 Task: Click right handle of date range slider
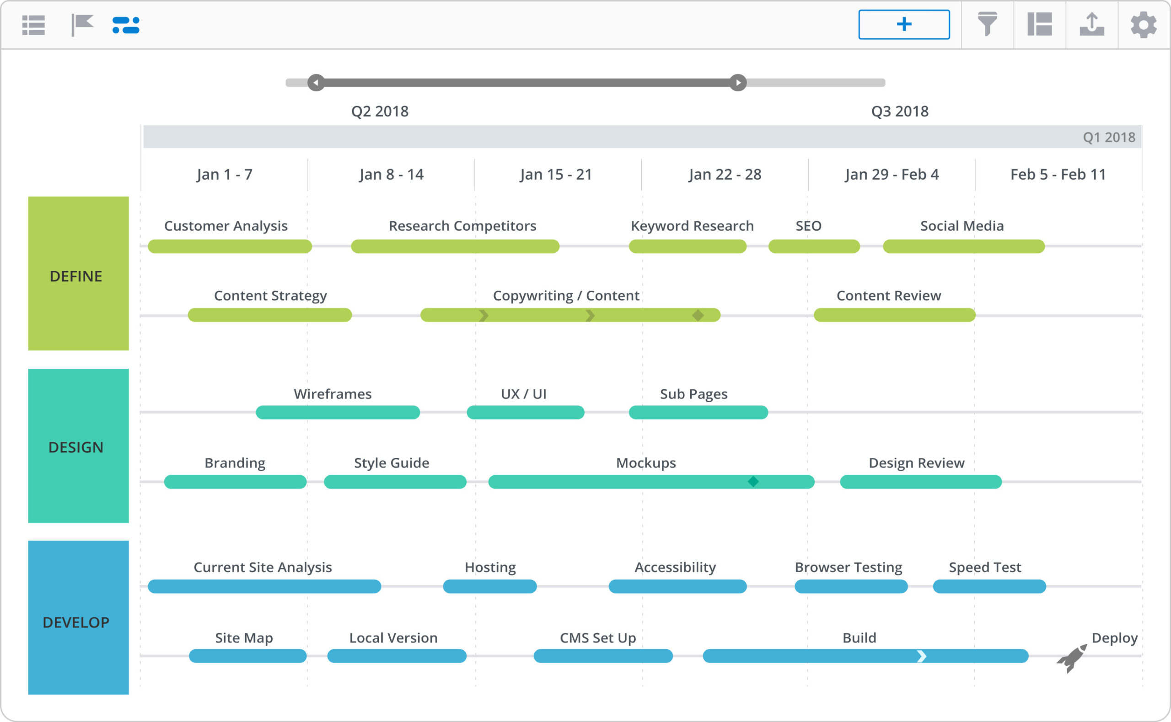[x=738, y=83]
